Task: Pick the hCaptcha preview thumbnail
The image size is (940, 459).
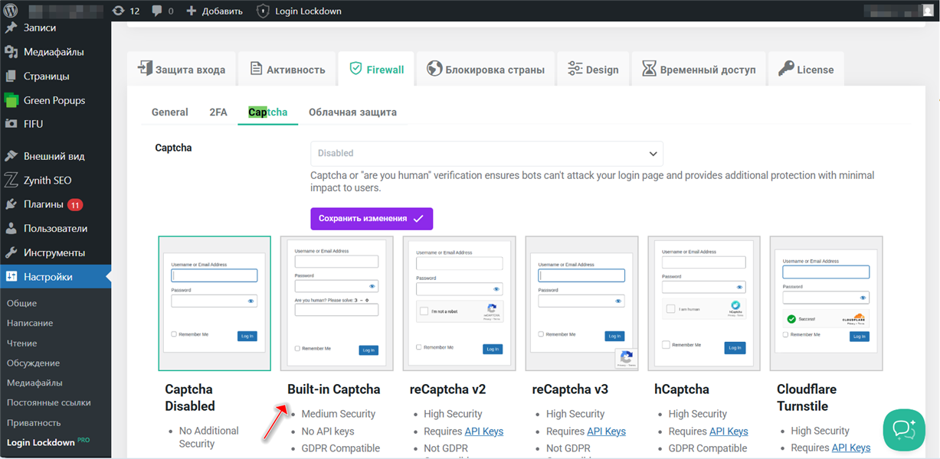Action: [x=704, y=304]
